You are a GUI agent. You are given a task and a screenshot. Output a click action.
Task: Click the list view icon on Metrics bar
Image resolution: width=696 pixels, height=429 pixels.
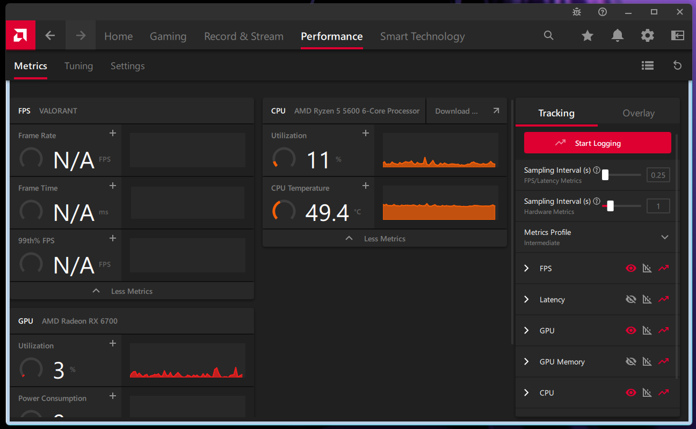coord(648,65)
